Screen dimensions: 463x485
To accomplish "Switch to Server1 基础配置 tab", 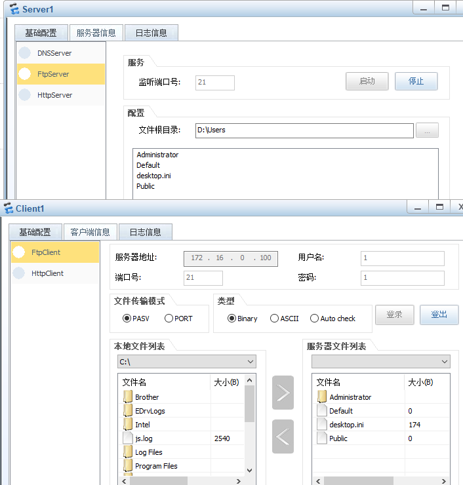I will (x=41, y=33).
